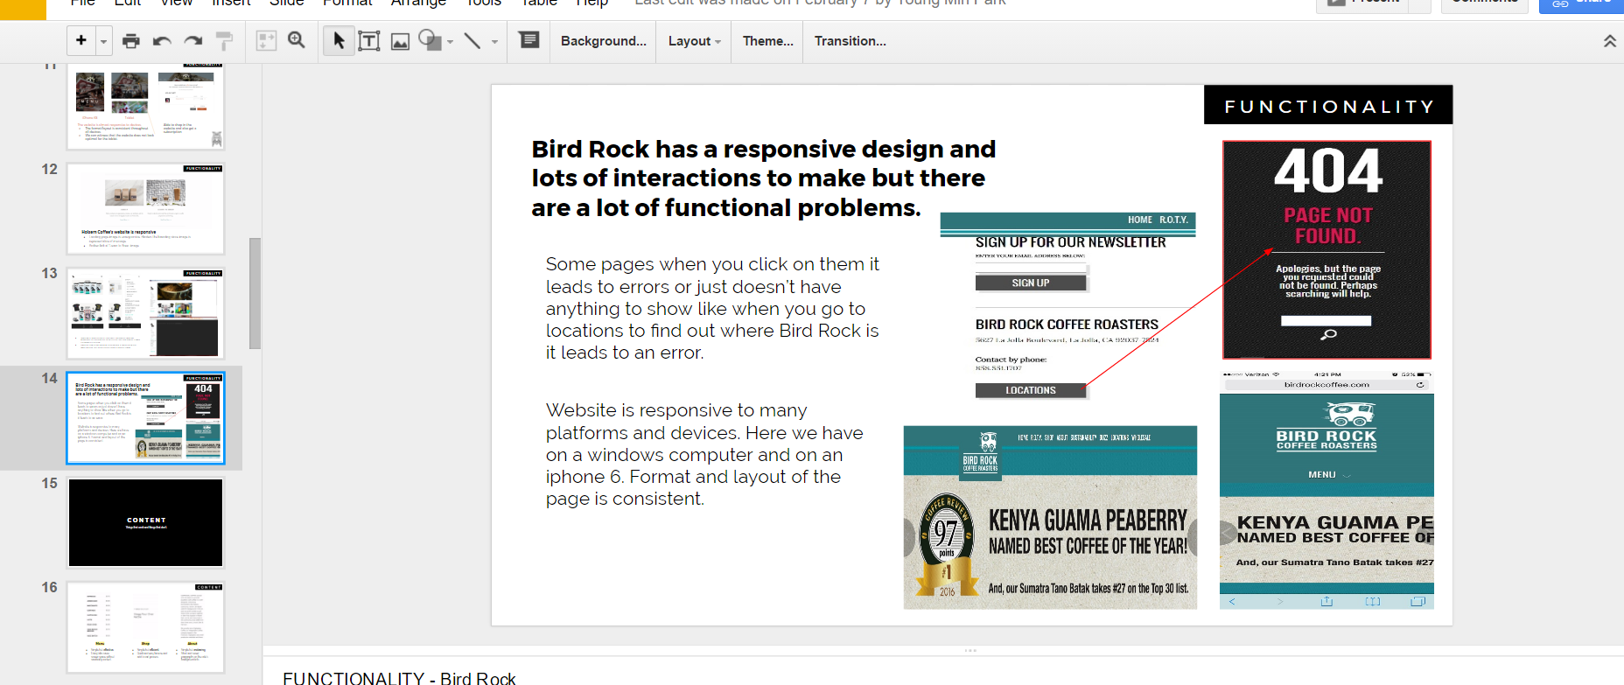Select slide 15 thumbnail titled CONTENT
Image resolution: width=1624 pixels, height=685 pixels.
pyautogui.click(x=146, y=522)
